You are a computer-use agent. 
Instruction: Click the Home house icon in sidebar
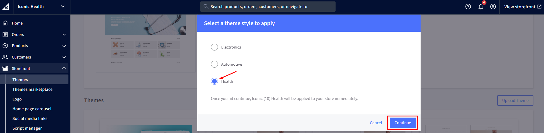[5, 23]
